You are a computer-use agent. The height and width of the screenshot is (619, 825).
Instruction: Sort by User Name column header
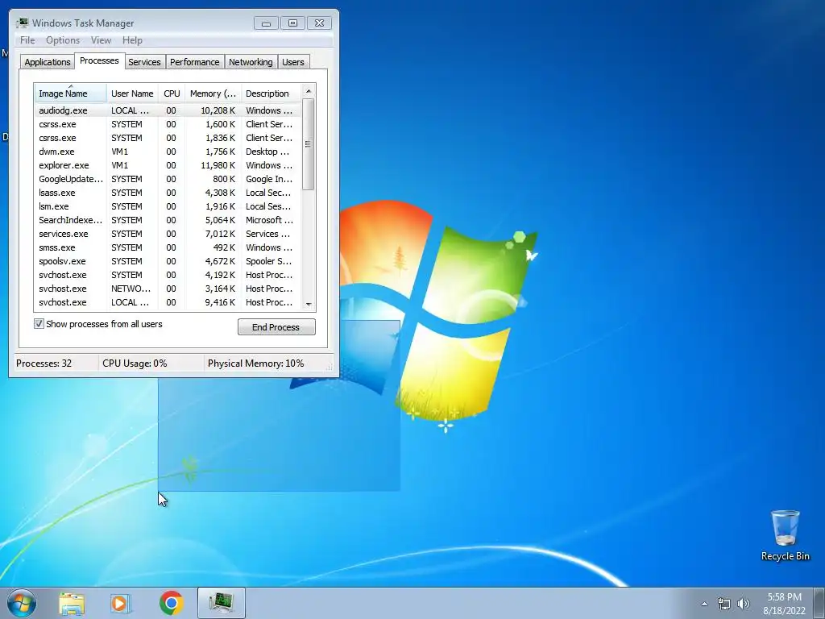(x=132, y=93)
